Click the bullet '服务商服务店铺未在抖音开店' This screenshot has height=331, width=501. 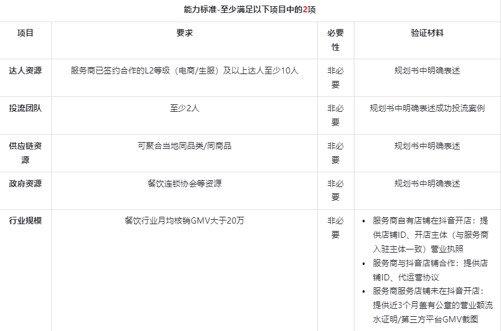tap(432, 305)
